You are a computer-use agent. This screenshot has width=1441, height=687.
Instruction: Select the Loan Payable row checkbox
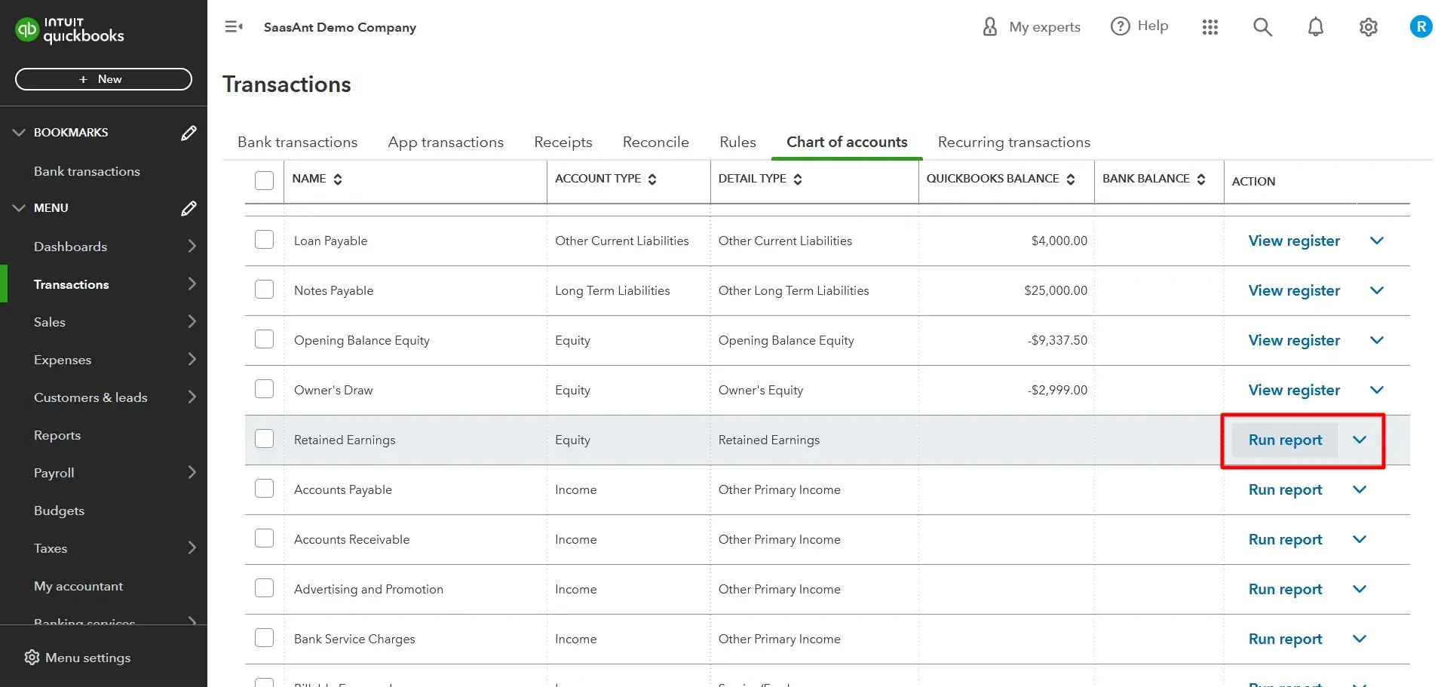[x=264, y=240]
